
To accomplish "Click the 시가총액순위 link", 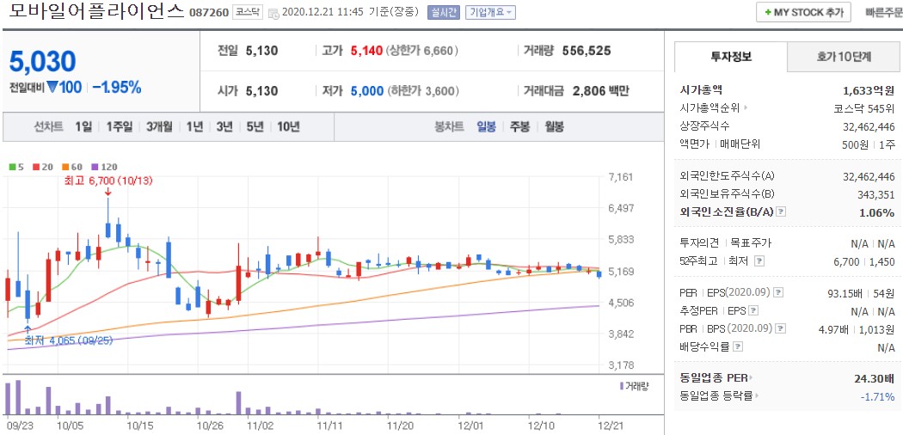I will click(709, 107).
